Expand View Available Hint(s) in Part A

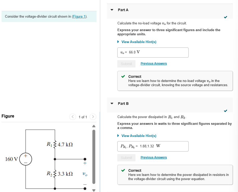tap(139, 42)
